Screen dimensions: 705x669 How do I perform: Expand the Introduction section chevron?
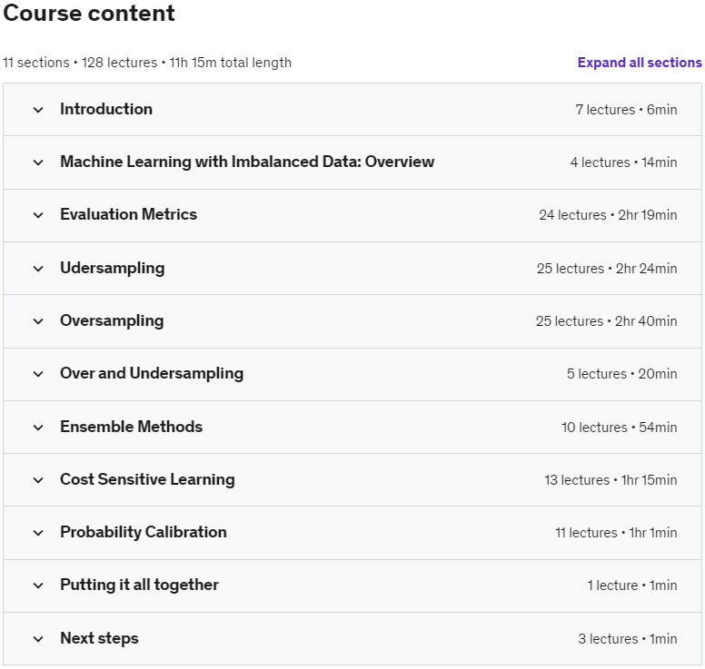point(38,110)
